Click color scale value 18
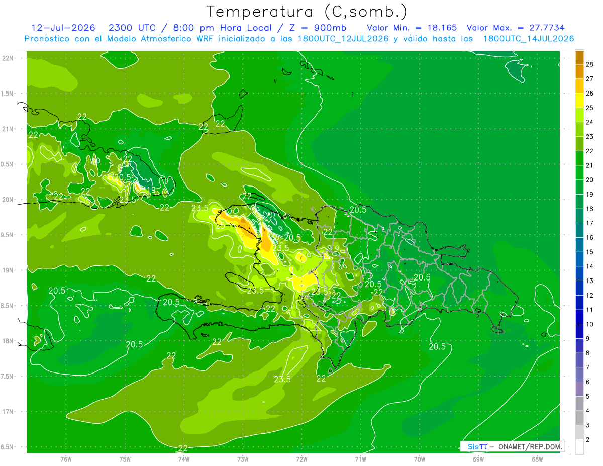Image resolution: width=603 pixels, height=466 pixels. point(589,209)
